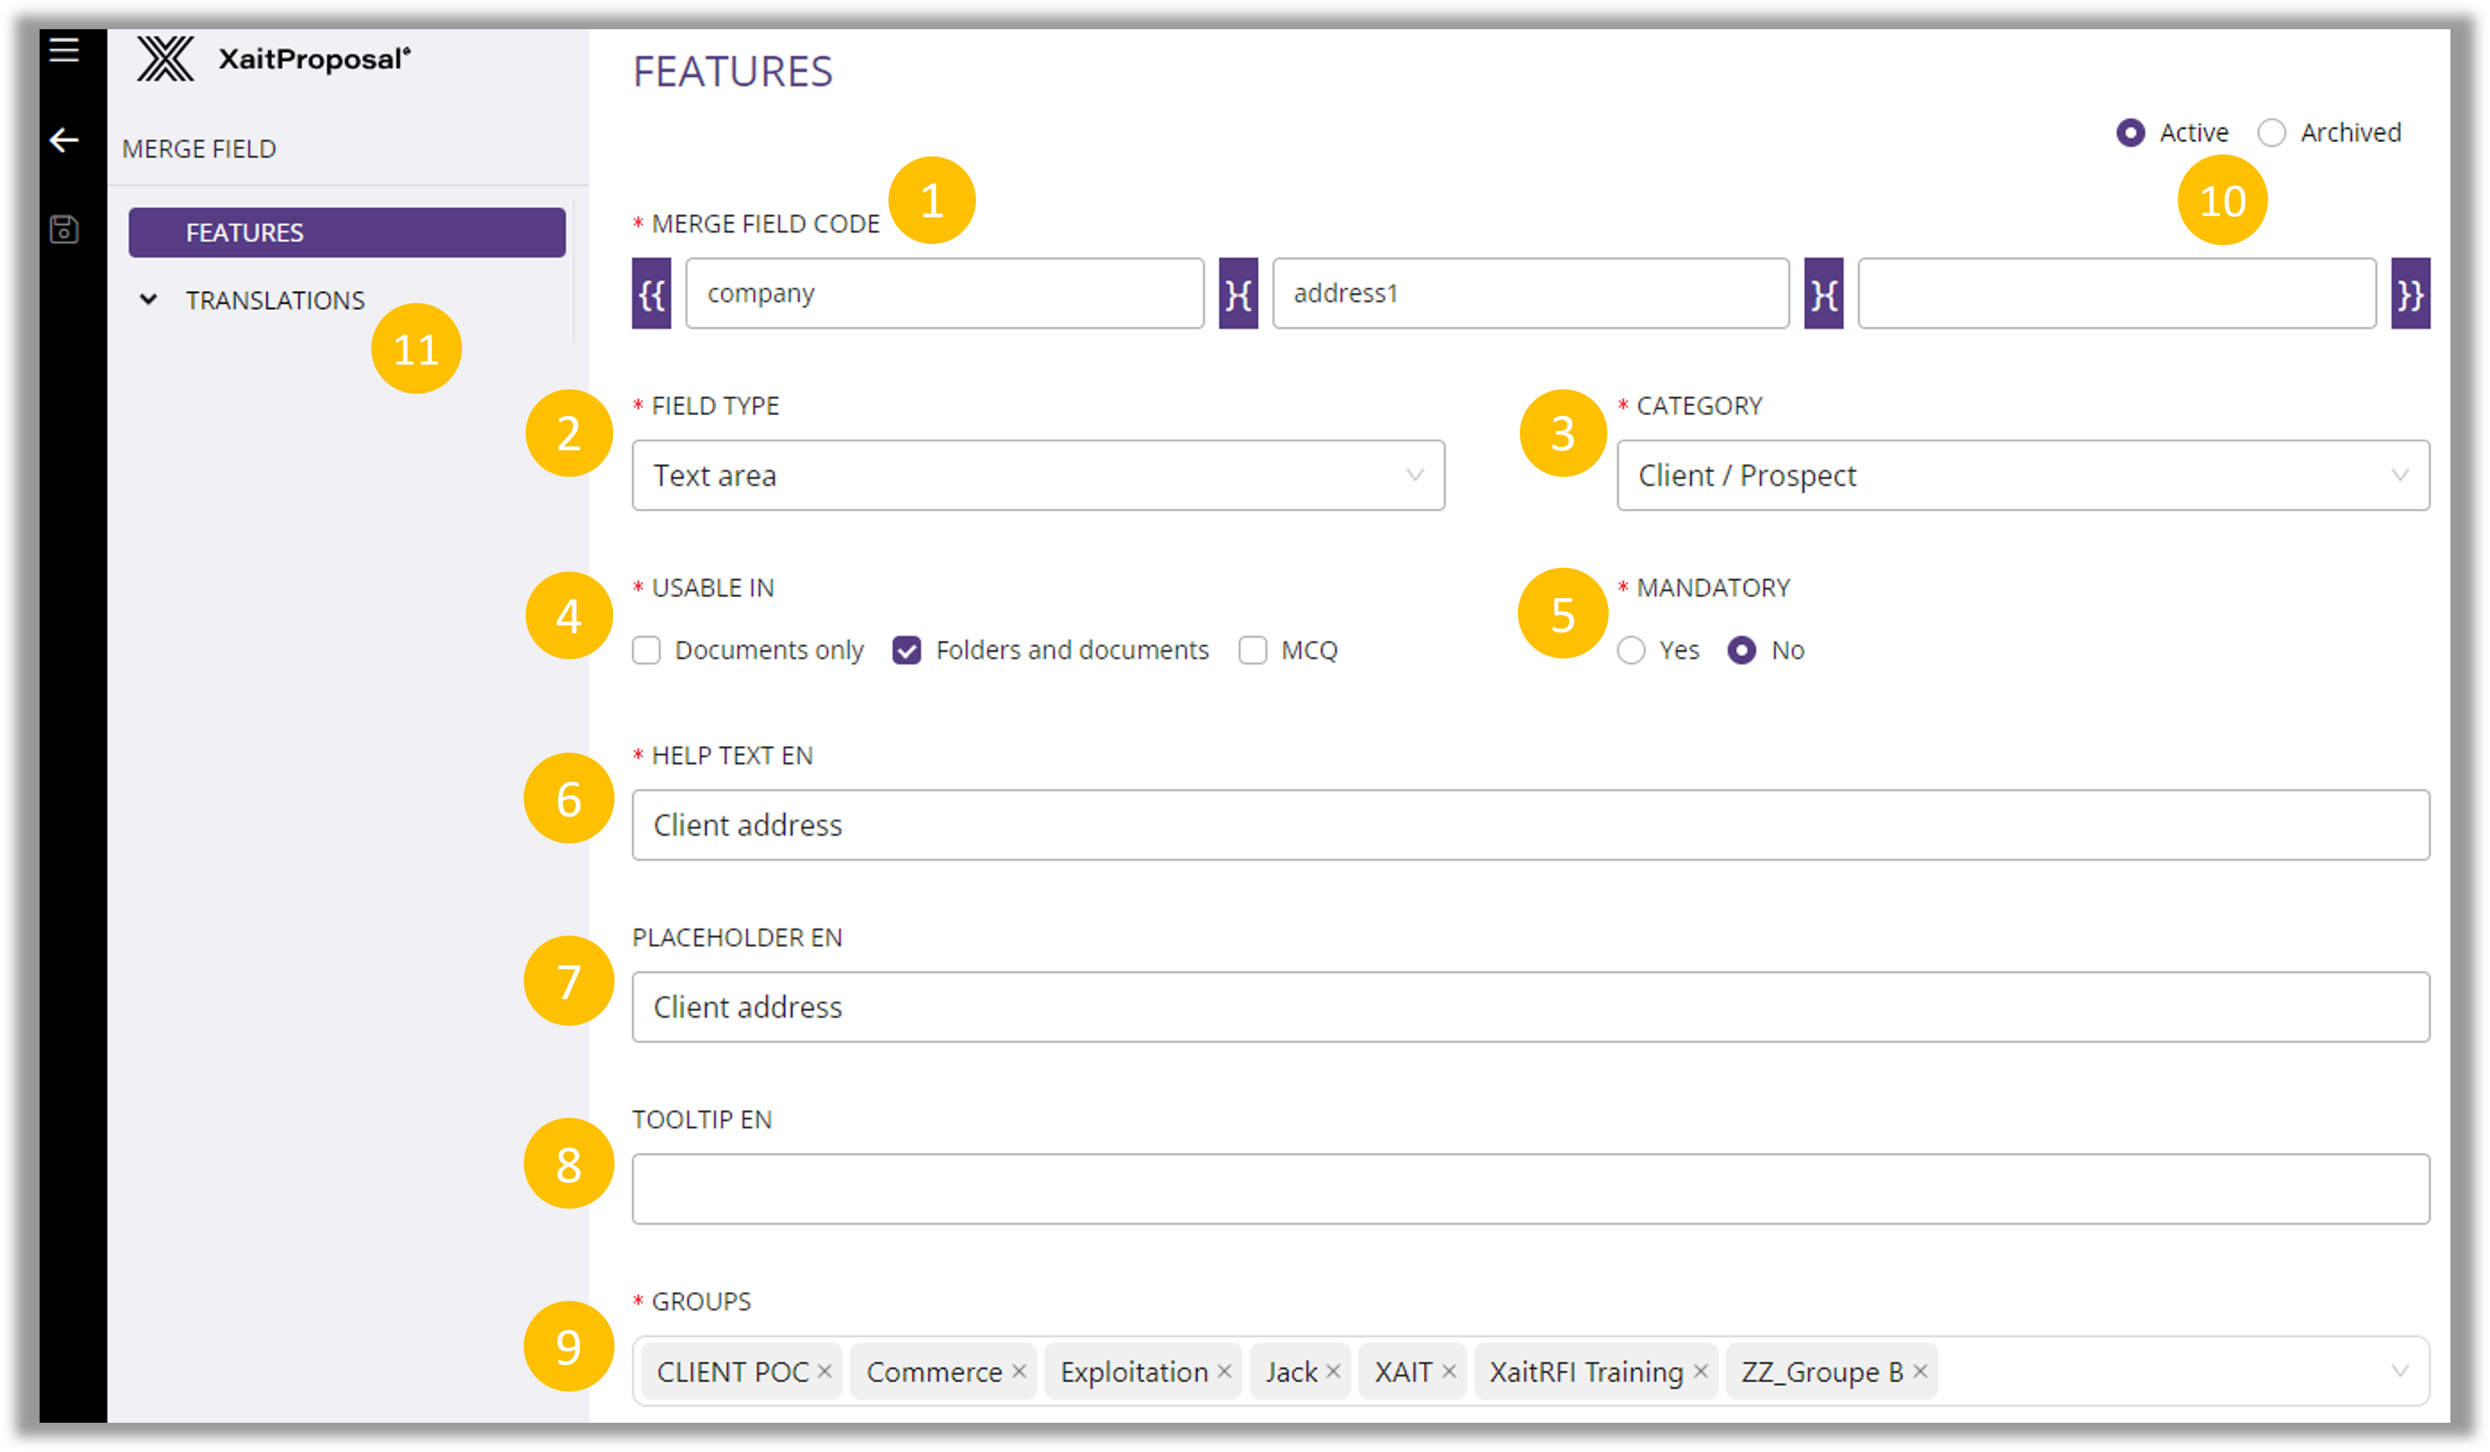The height and width of the screenshot is (1452, 2490).
Task: Expand the Groups dropdown arrow
Action: tap(2400, 1371)
